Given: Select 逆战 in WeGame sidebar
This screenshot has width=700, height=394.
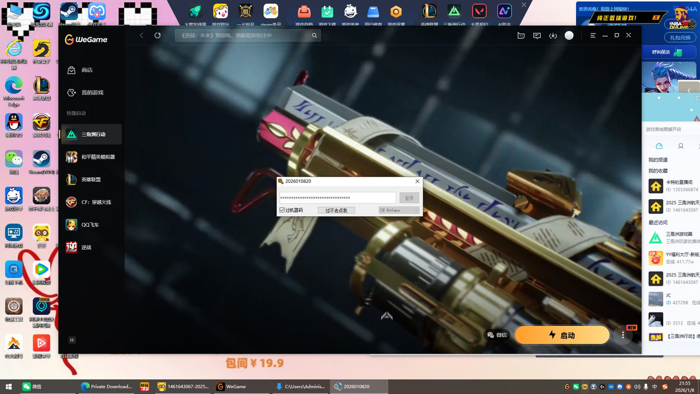Looking at the screenshot, I should tap(91, 247).
